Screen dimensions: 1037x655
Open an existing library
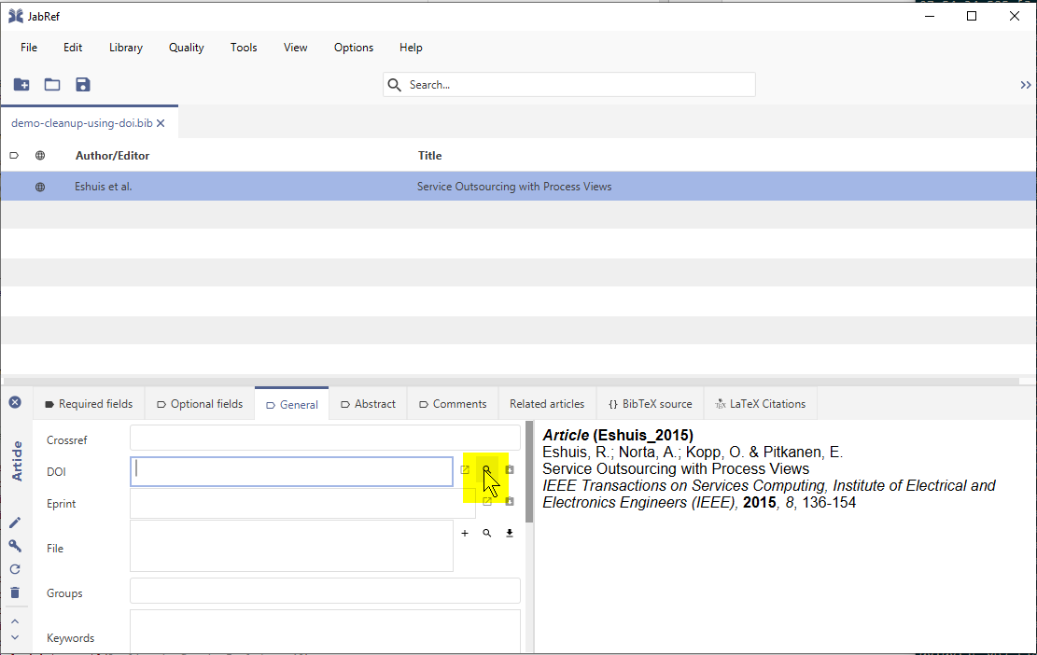(x=51, y=84)
